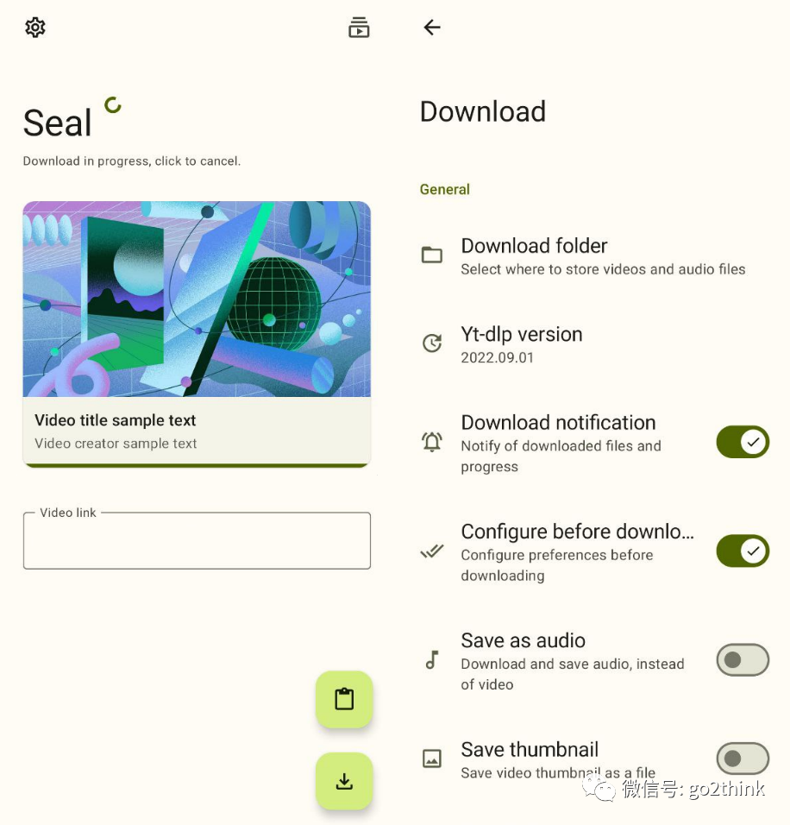The height and width of the screenshot is (825, 790).
Task: Click the music note Save as audio icon
Action: 432,660
